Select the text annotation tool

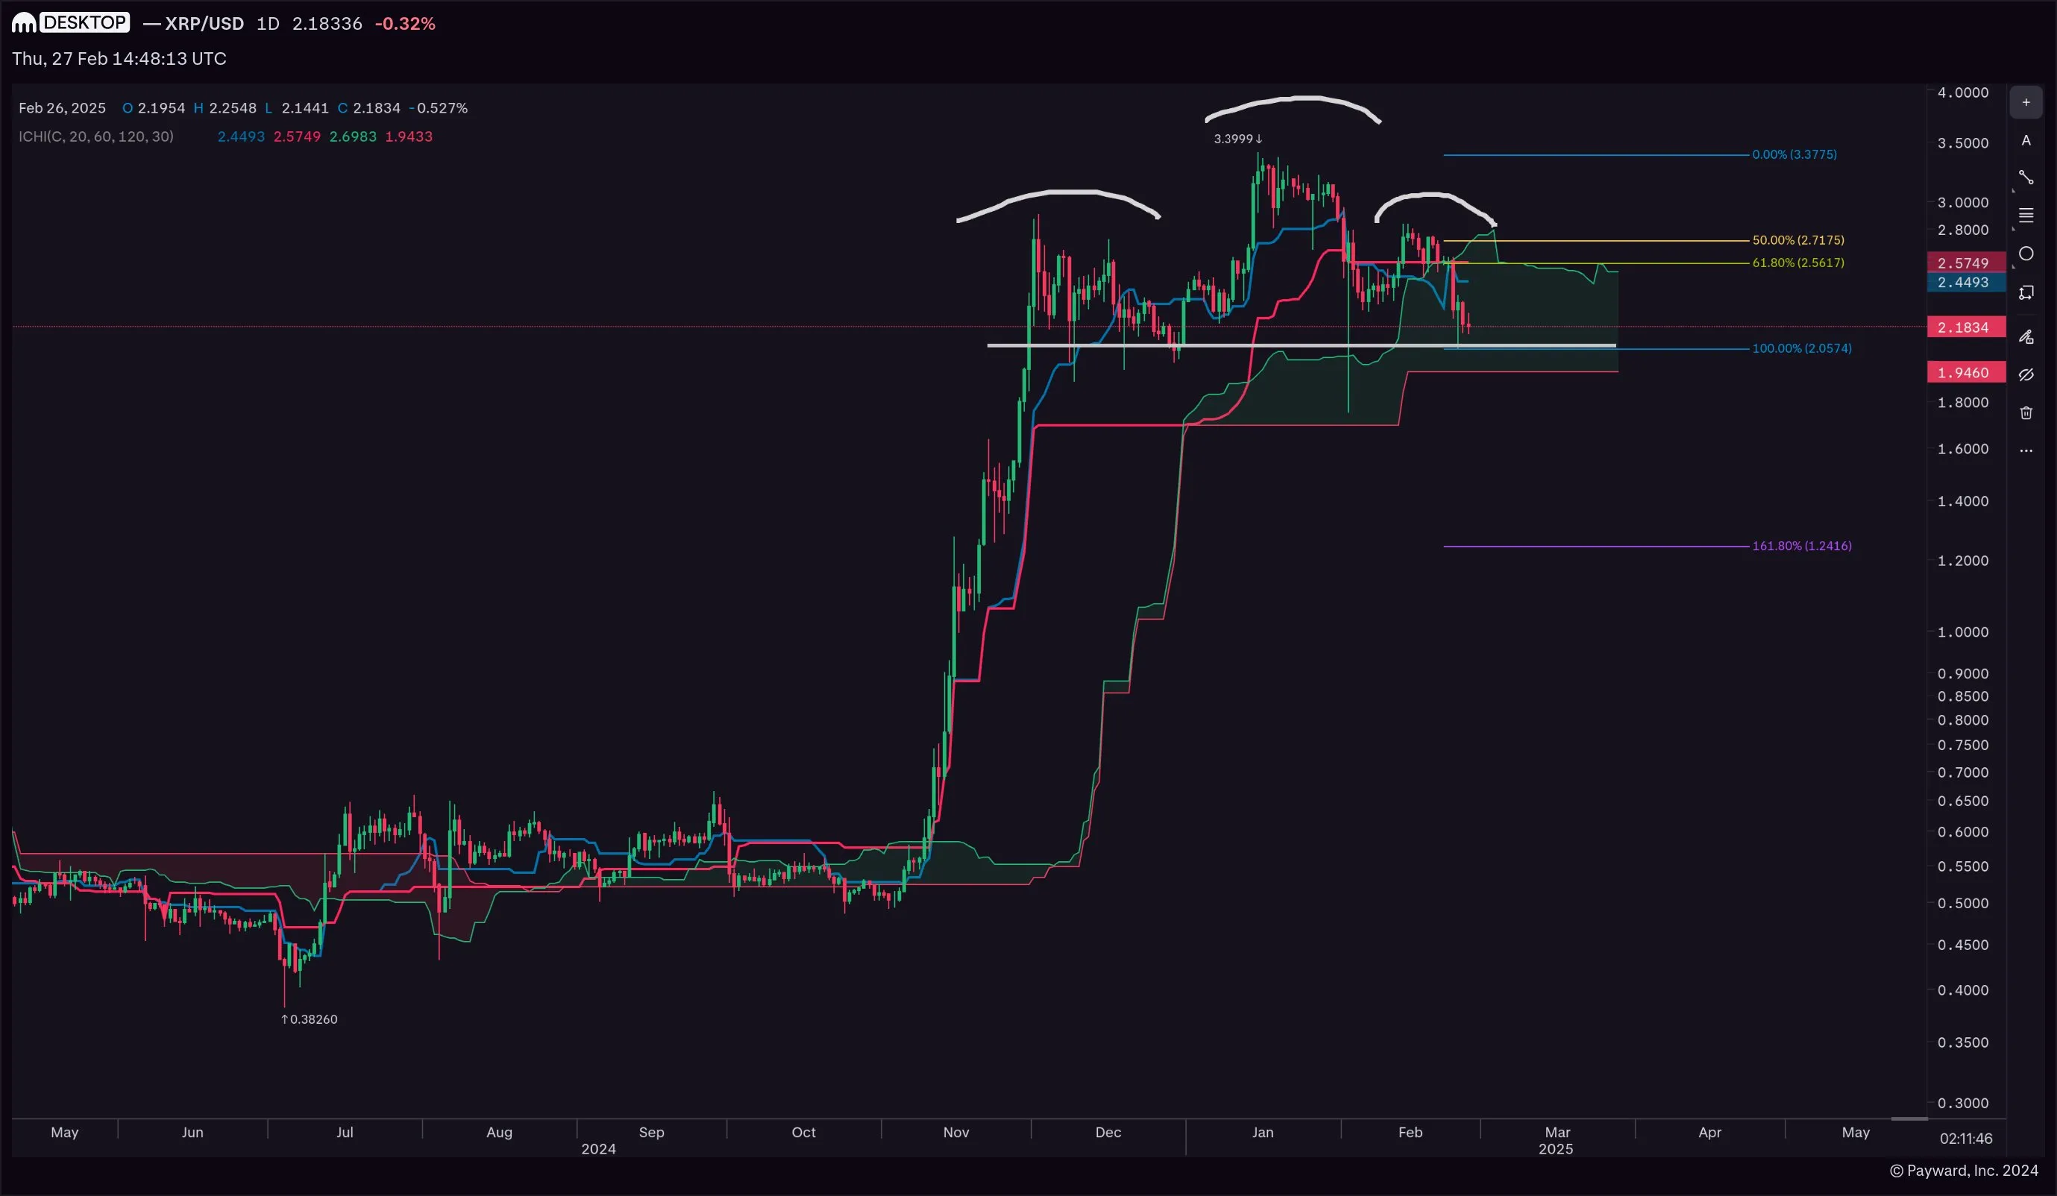click(2027, 140)
